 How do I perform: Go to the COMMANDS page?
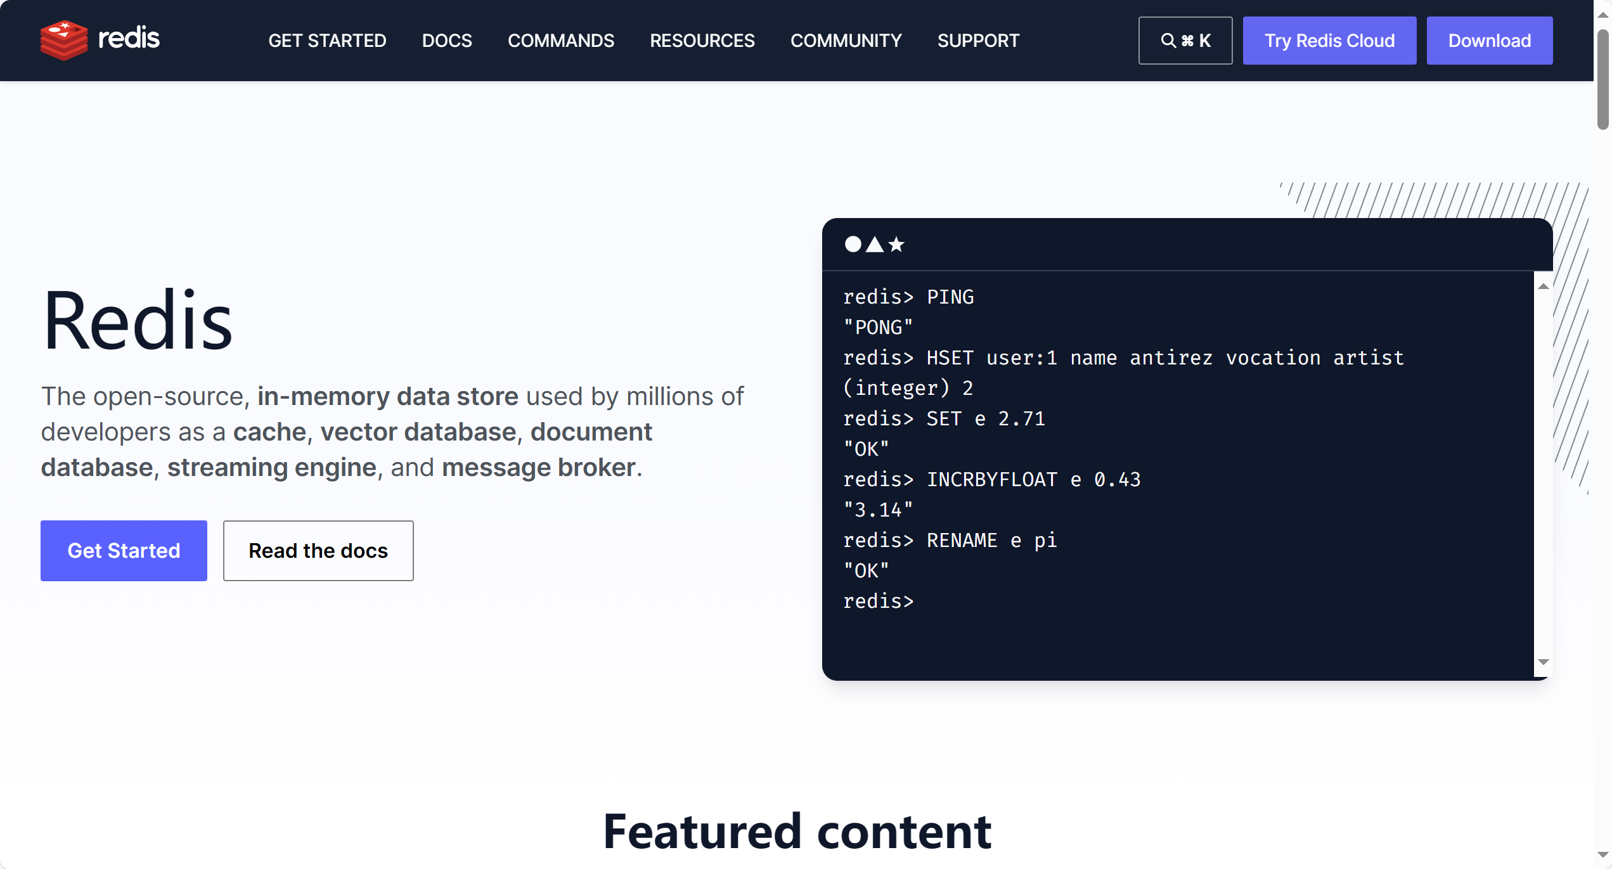(x=561, y=41)
